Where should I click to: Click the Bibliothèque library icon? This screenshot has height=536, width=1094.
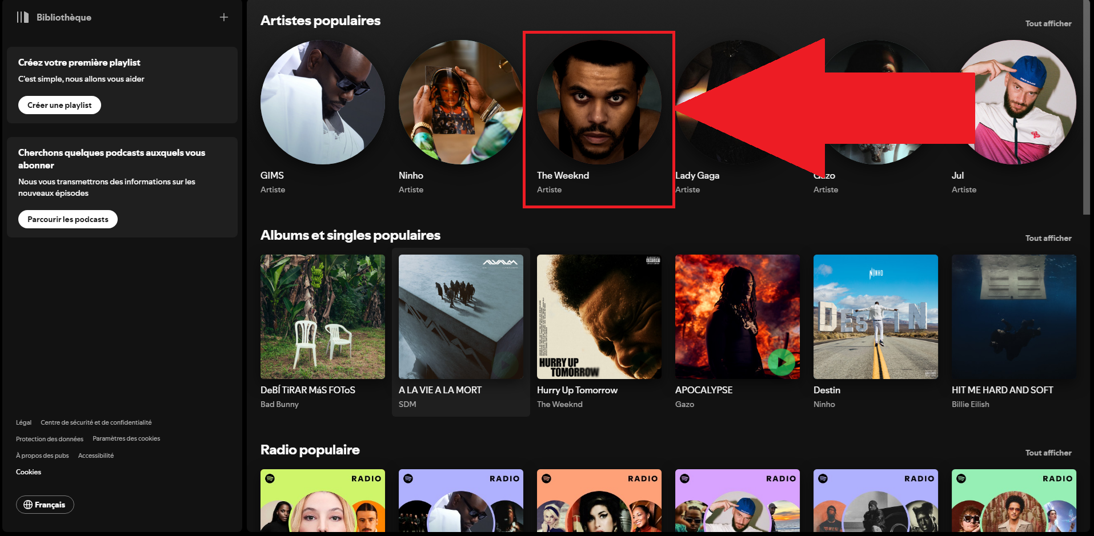pyautogui.click(x=23, y=17)
